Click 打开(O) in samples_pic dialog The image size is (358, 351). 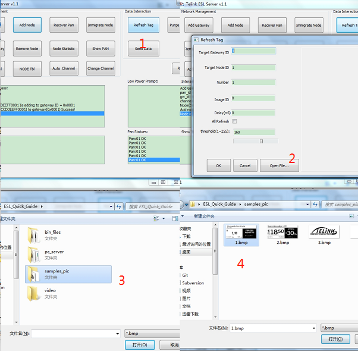(x=335, y=339)
